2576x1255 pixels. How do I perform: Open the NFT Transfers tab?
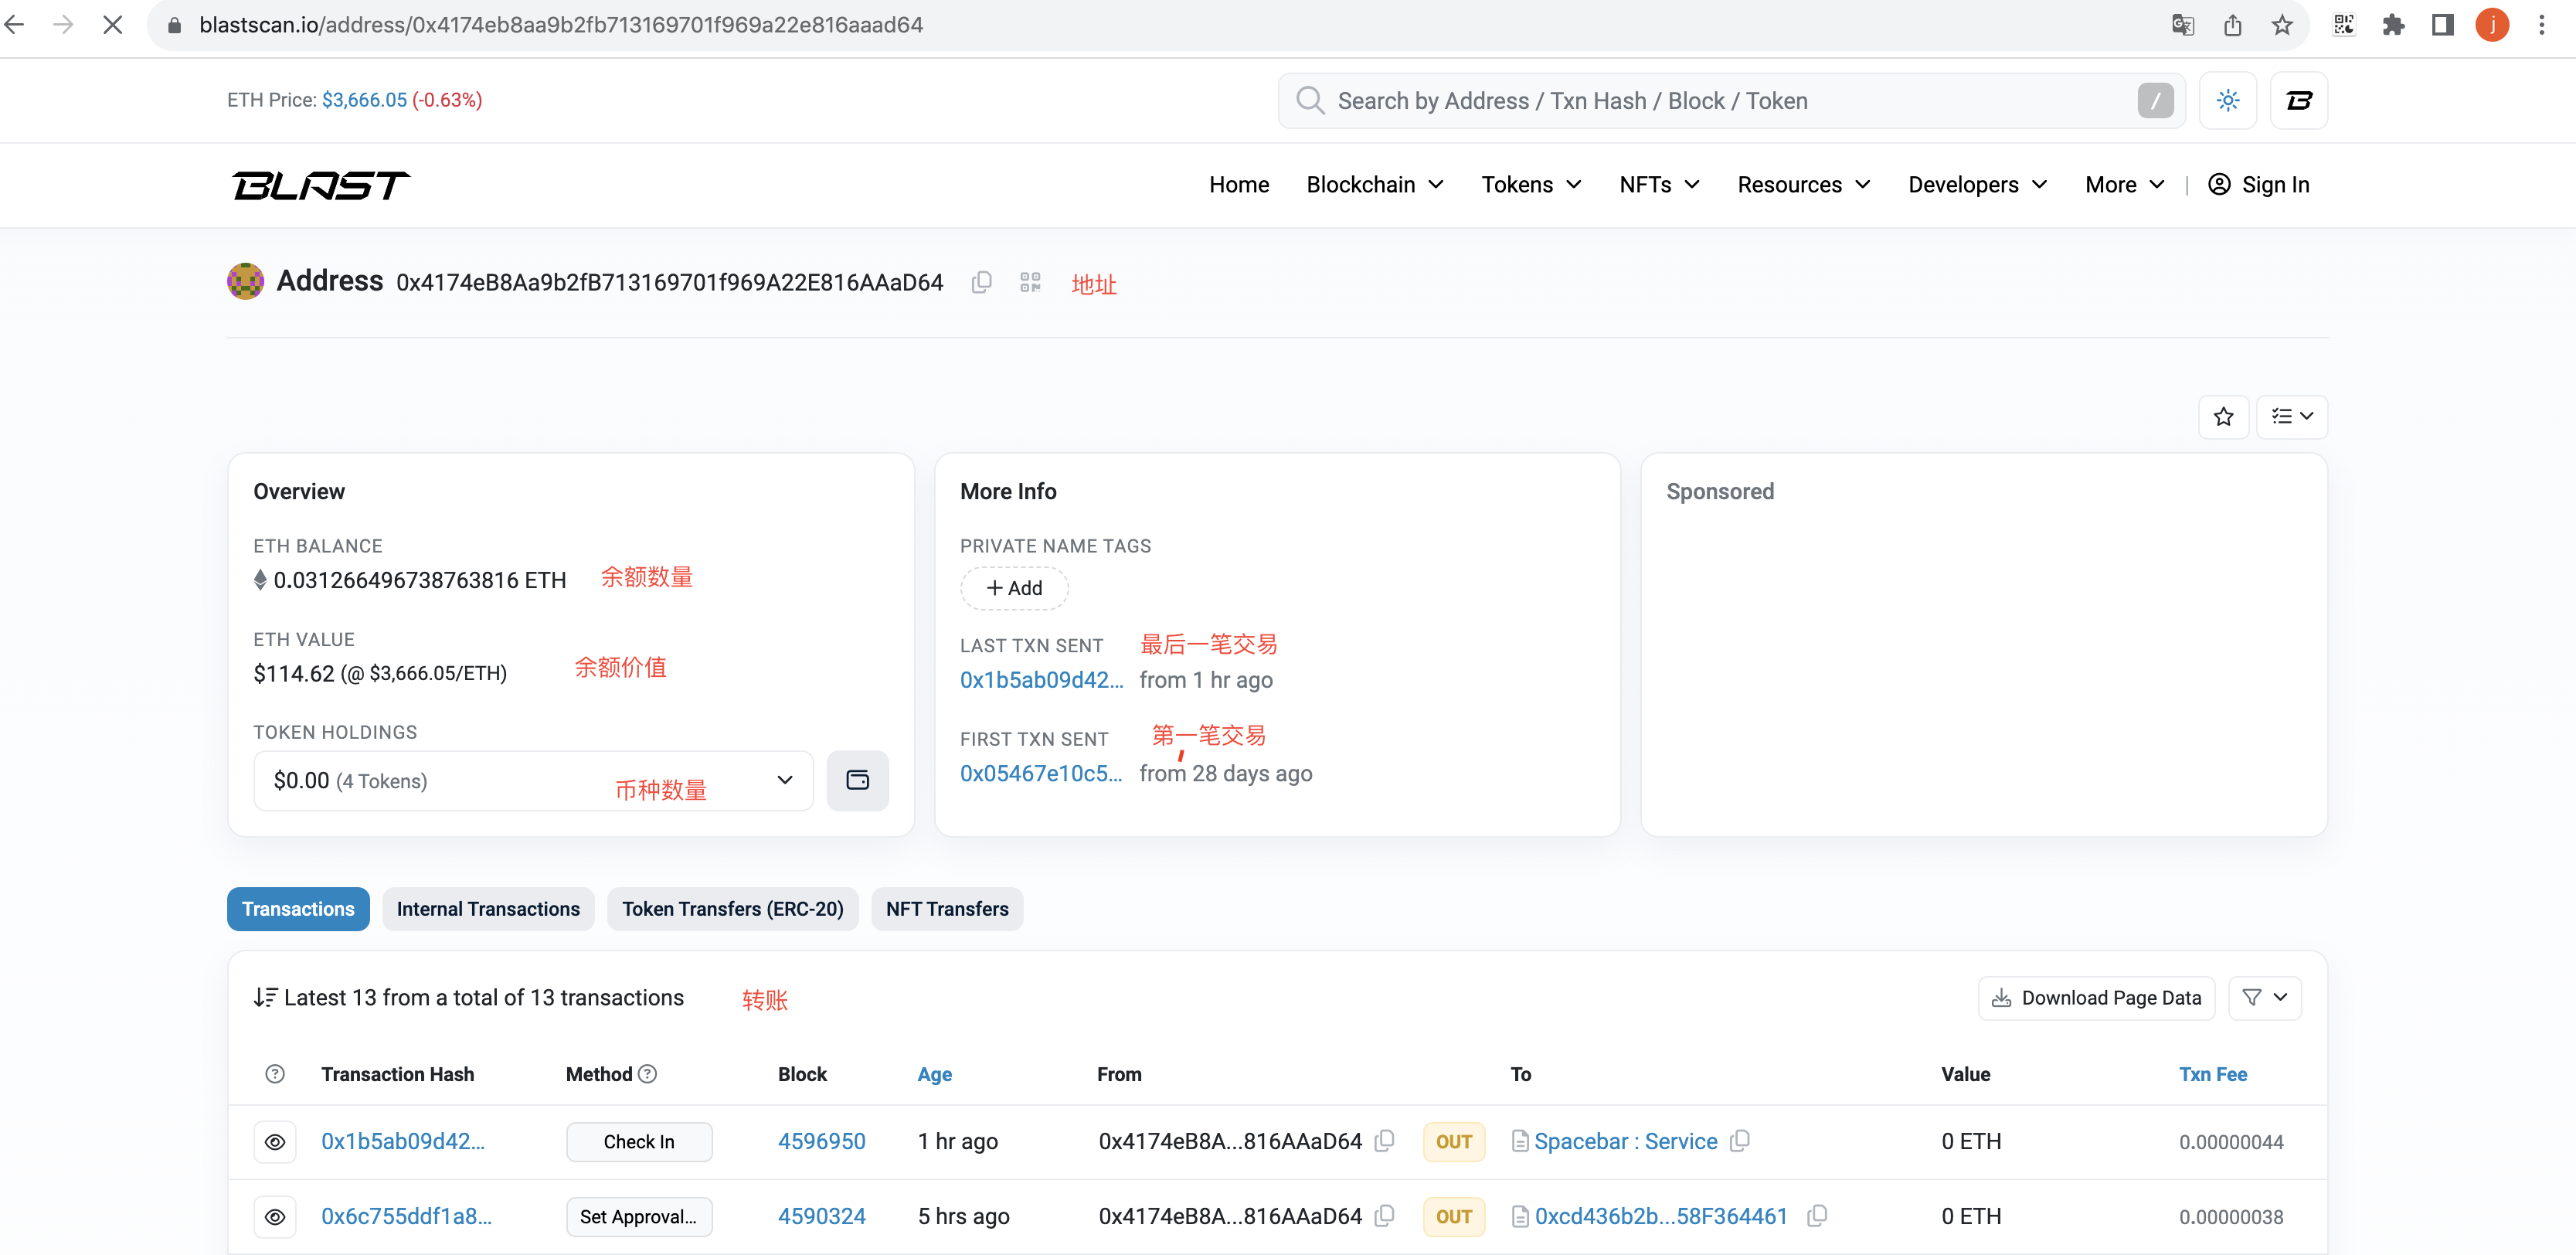(x=946, y=909)
